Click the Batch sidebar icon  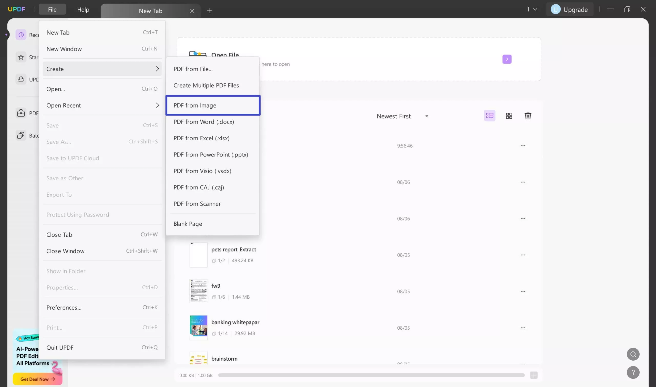tap(21, 135)
